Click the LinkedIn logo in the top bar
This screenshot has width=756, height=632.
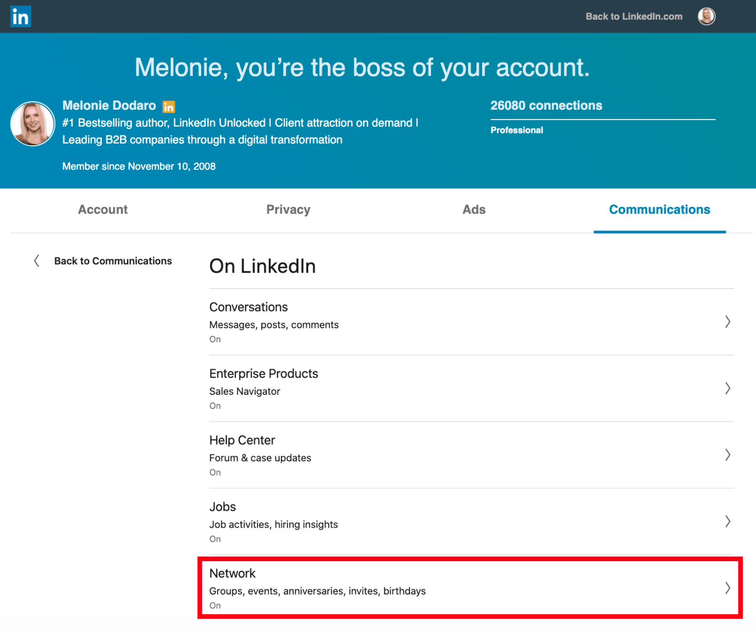point(20,16)
